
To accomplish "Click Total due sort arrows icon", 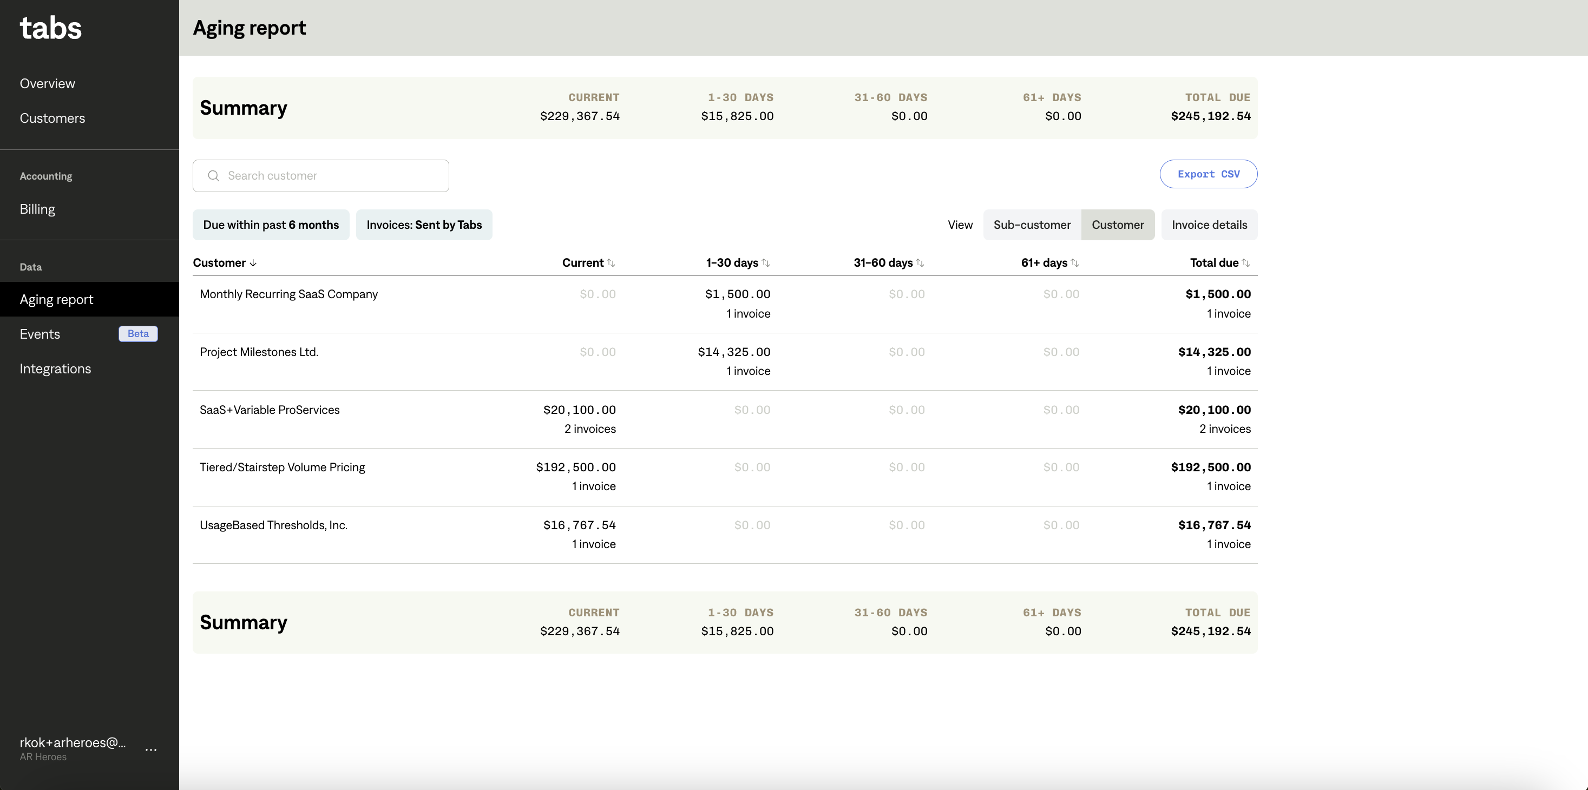I will point(1246,263).
